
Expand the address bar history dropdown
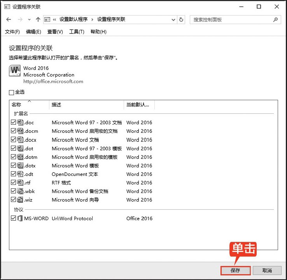point(173,19)
